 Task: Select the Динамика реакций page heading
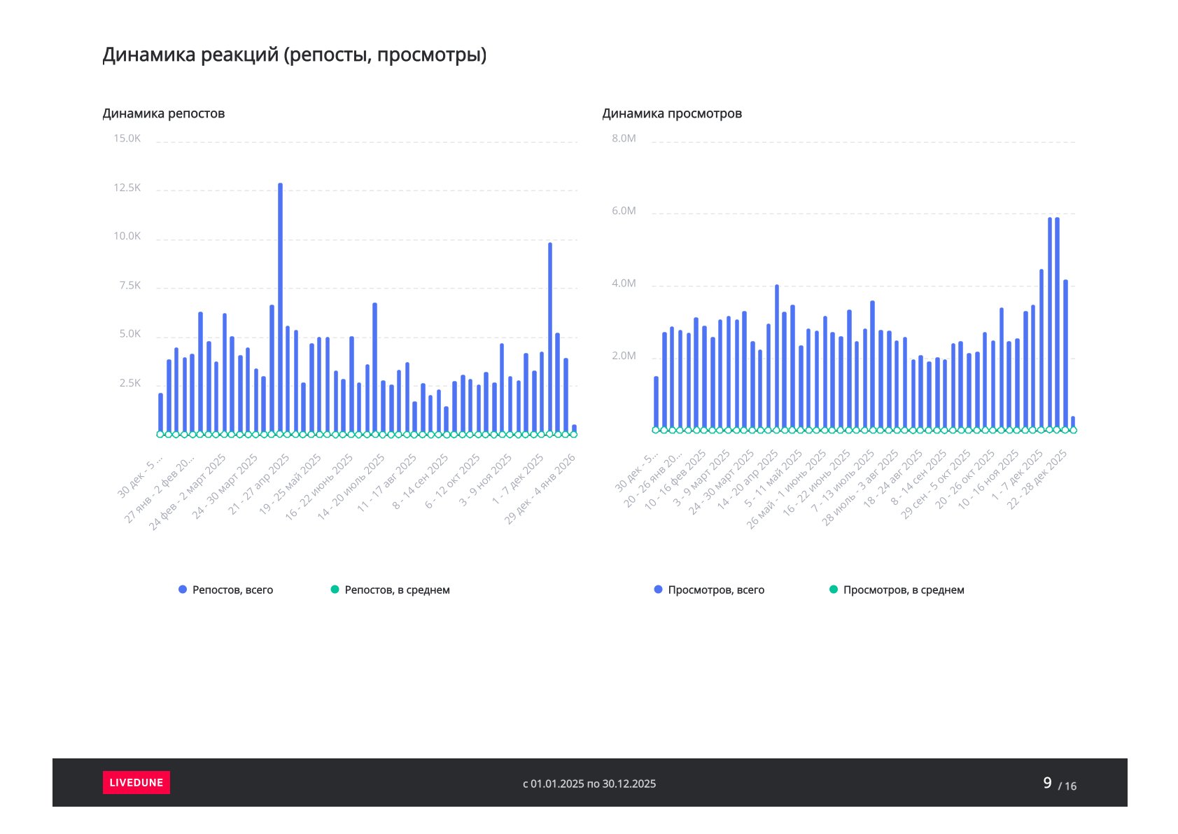click(x=294, y=55)
